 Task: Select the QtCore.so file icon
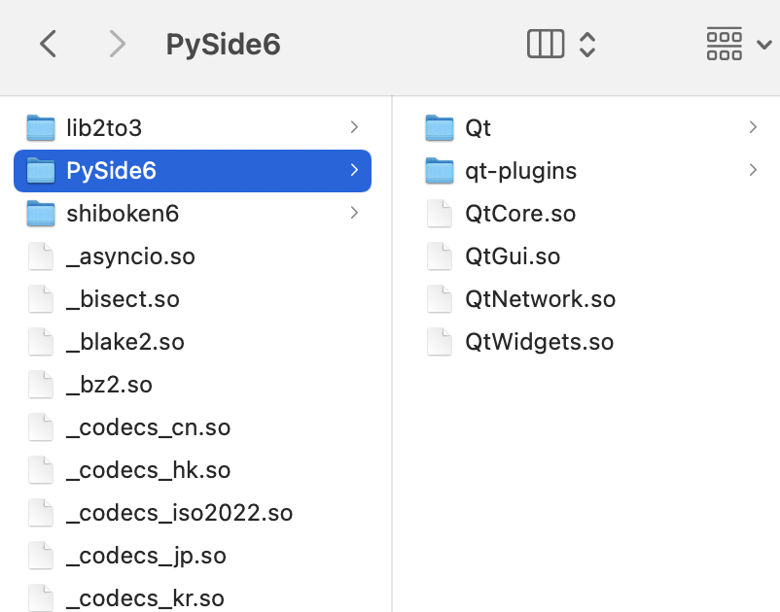(440, 214)
